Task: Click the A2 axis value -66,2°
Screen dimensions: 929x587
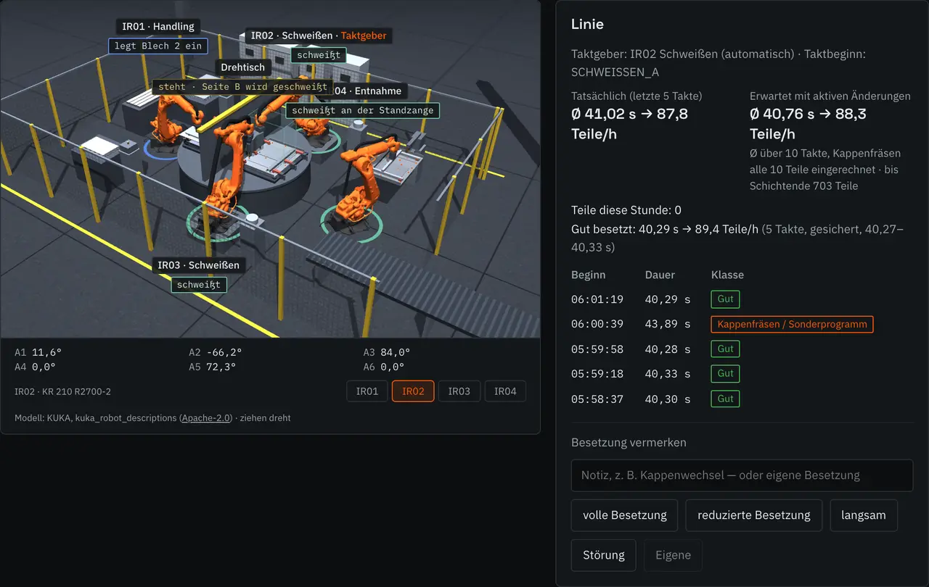Action: pyautogui.click(x=224, y=353)
